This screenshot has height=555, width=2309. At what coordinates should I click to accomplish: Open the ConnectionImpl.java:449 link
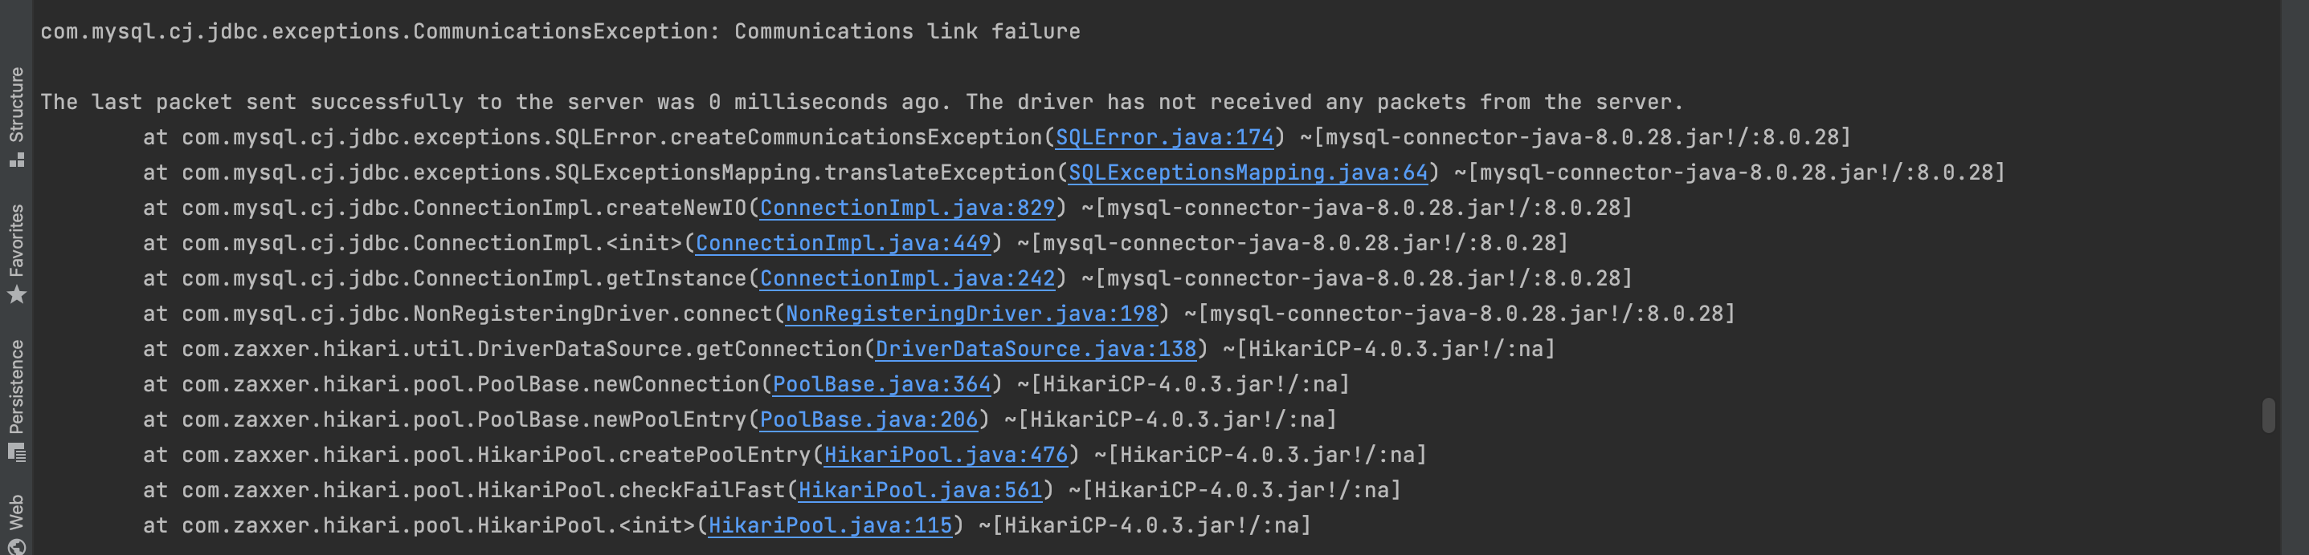coord(843,242)
